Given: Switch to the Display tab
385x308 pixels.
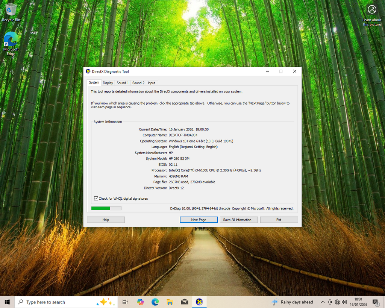Looking at the screenshot, I should coord(108,83).
